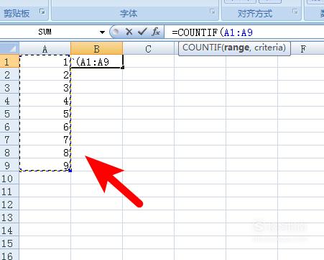This screenshot has width=324, height=260.
Task: Click range argument in COUNTIF tooltip
Action: pyautogui.click(x=236, y=48)
